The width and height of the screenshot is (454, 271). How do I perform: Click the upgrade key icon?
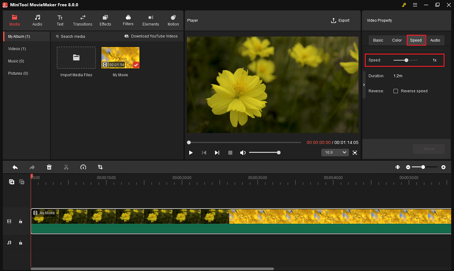[404, 5]
